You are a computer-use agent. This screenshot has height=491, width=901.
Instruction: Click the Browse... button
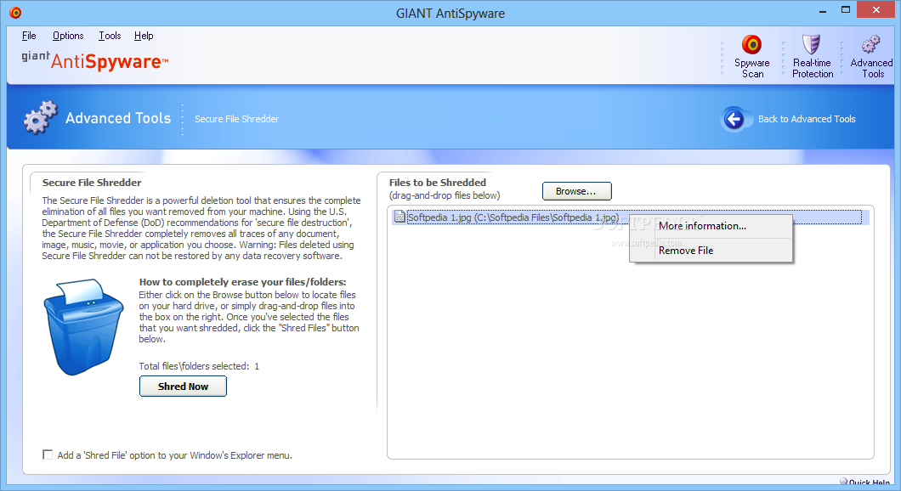pyautogui.click(x=577, y=191)
